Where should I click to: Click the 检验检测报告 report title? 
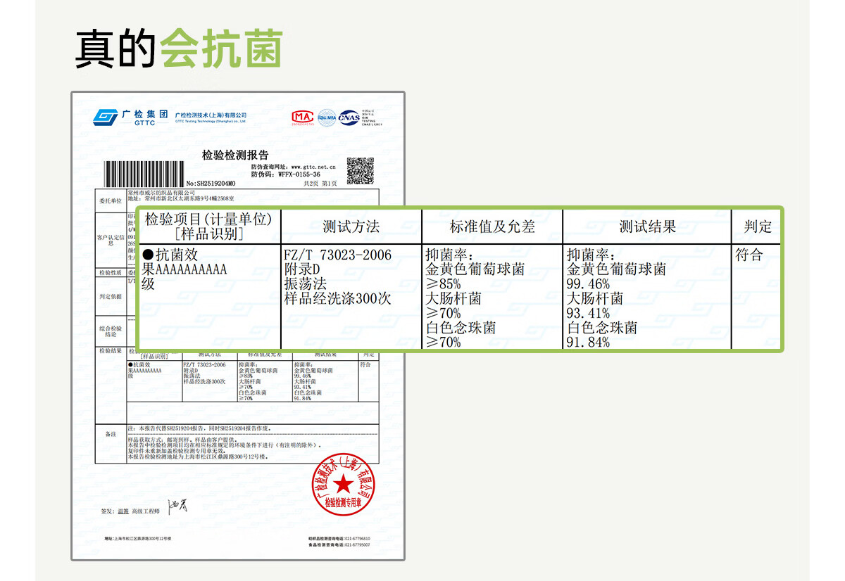(x=235, y=155)
